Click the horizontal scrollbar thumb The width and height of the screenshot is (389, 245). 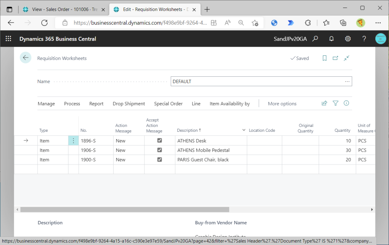[125, 210]
